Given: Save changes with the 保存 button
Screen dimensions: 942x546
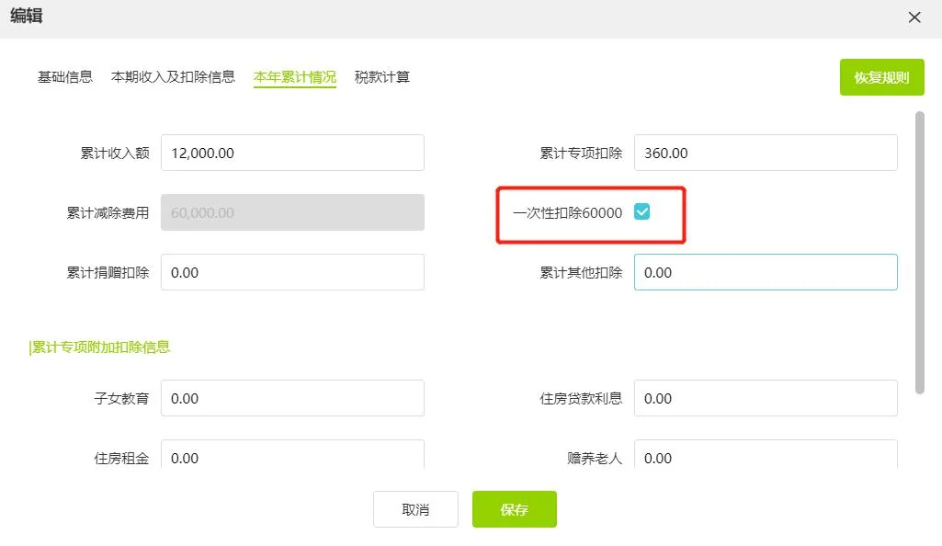Looking at the screenshot, I should pos(515,509).
